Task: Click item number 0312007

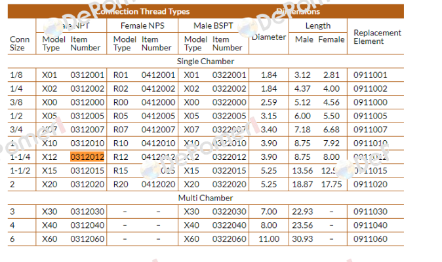Action: 87,130
